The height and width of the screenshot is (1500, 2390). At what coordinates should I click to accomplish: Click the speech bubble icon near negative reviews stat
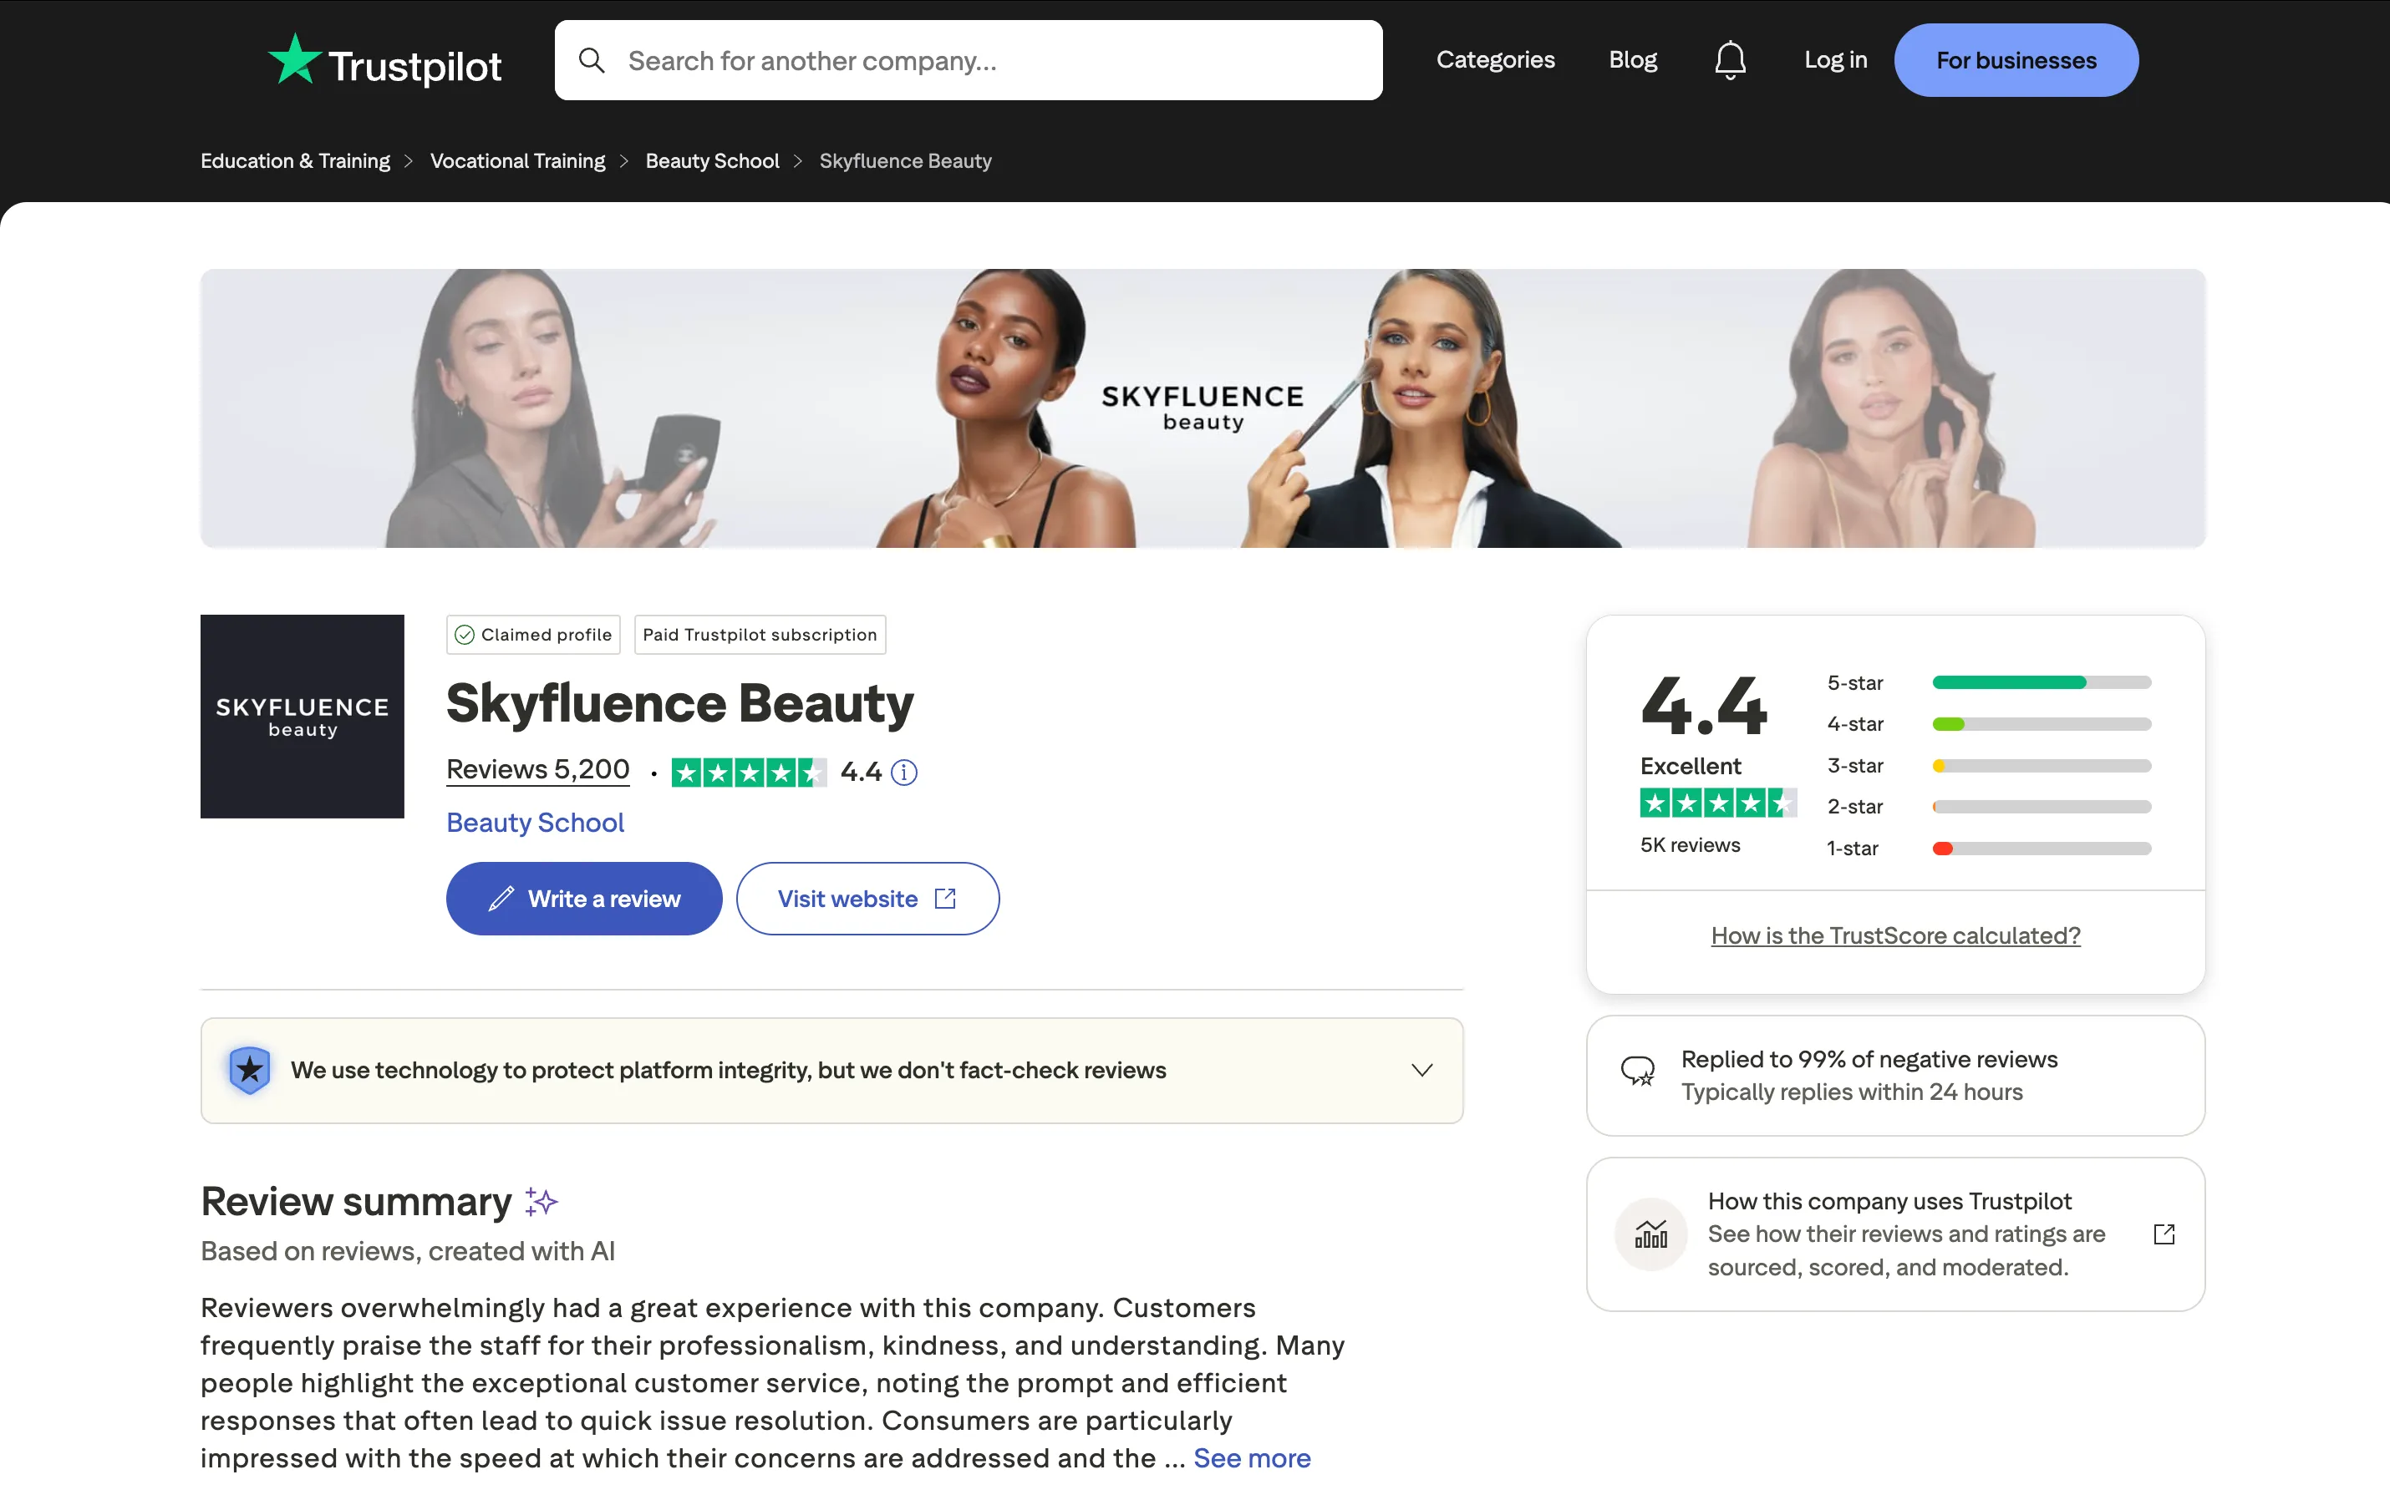click(1640, 1072)
